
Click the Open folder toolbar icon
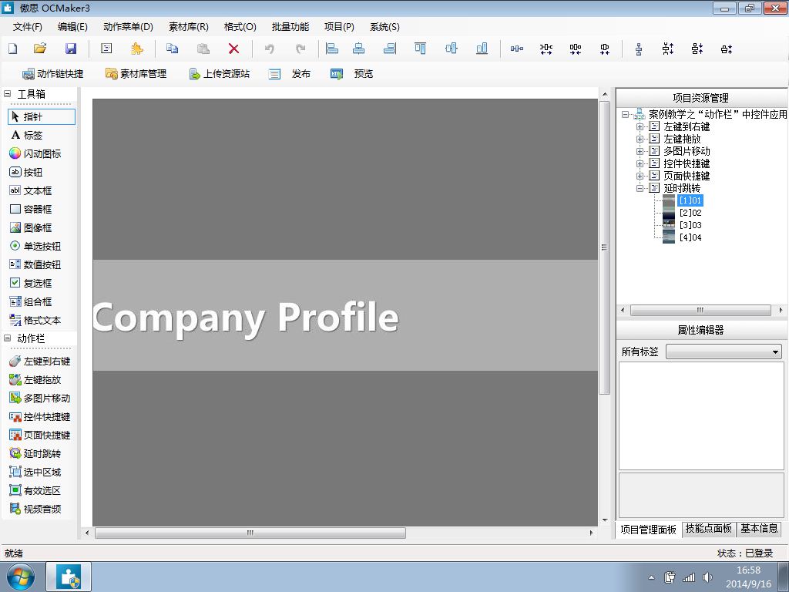point(40,49)
